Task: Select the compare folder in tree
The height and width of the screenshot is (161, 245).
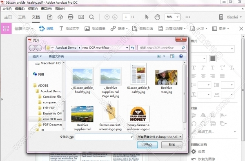Action: point(49,102)
